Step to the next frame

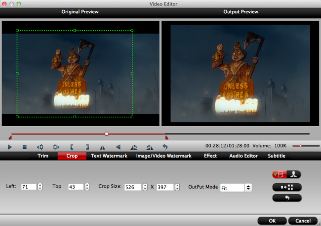point(56,147)
